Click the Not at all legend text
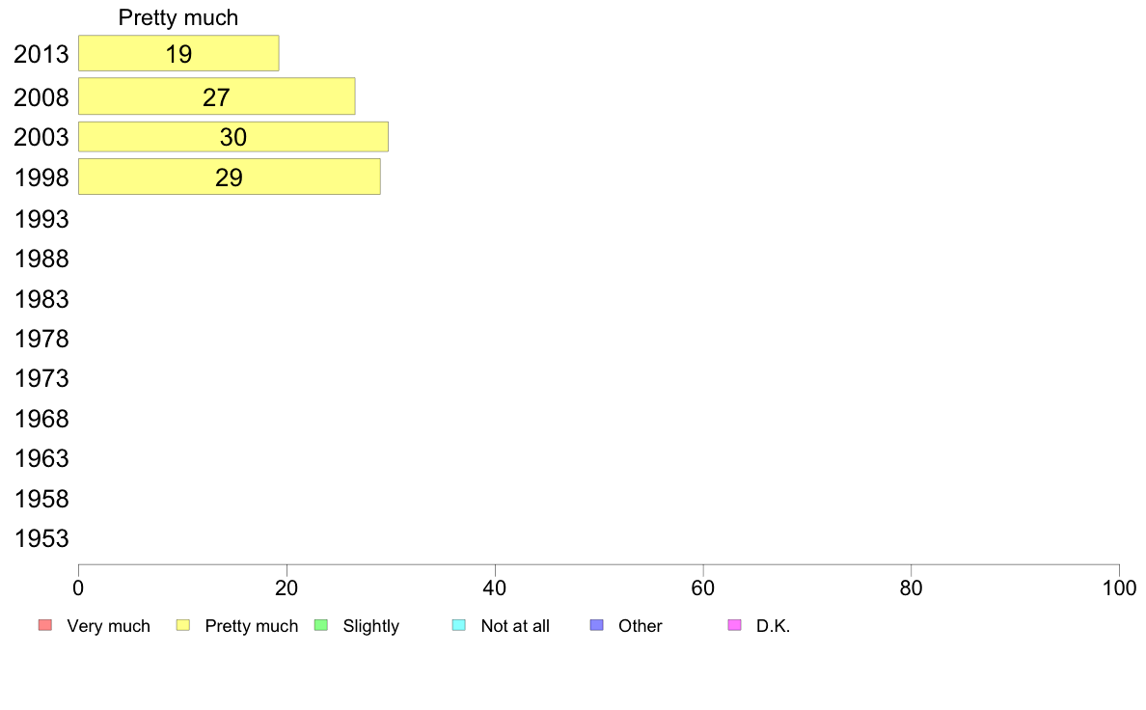Screen dimensions: 1146x710 coord(515,626)
